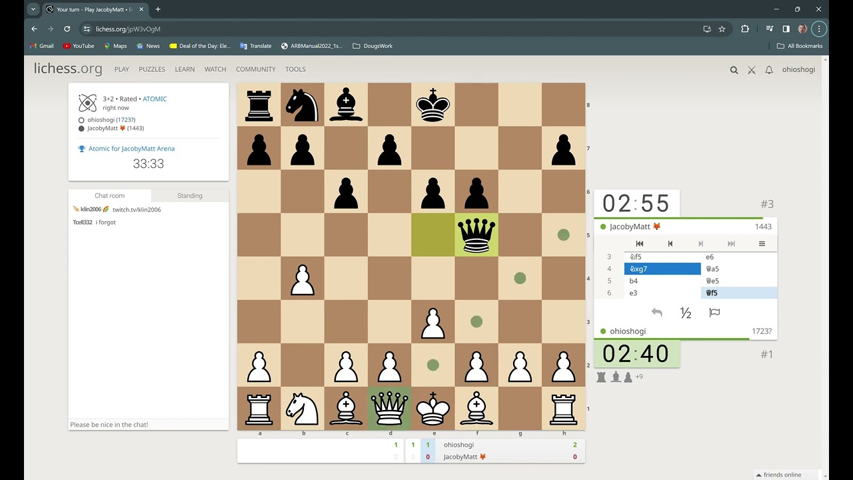
Task: Click the white queen on d1
Action: click(x=389, y=409)
